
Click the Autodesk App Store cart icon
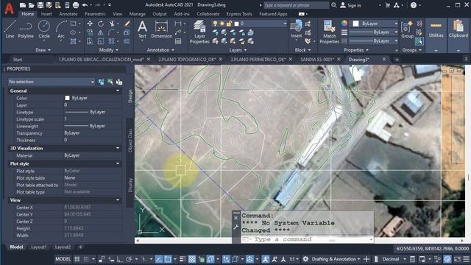(388, 5)
